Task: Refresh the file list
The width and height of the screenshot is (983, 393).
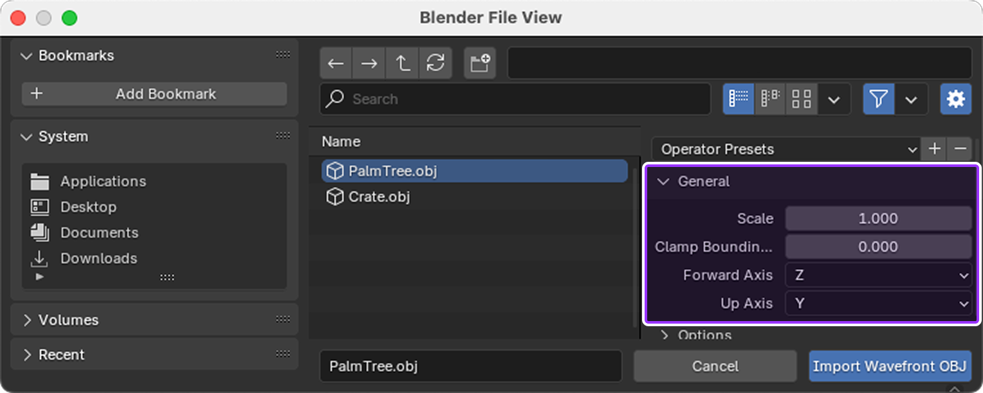Action: (436, 63)
